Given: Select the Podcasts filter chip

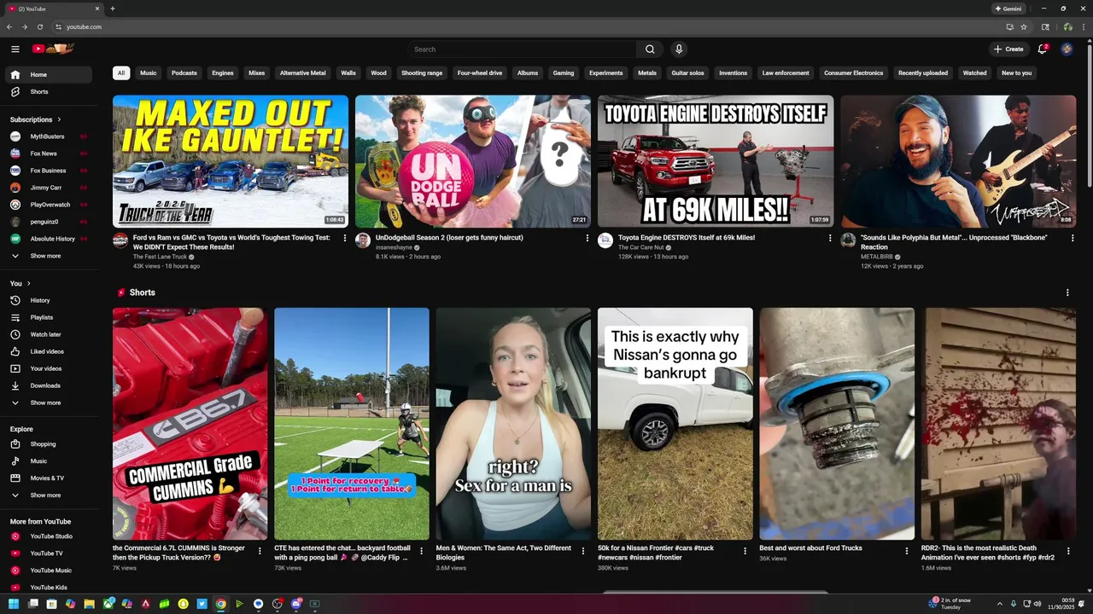Looking at the screenshot, I should [184, 73].
